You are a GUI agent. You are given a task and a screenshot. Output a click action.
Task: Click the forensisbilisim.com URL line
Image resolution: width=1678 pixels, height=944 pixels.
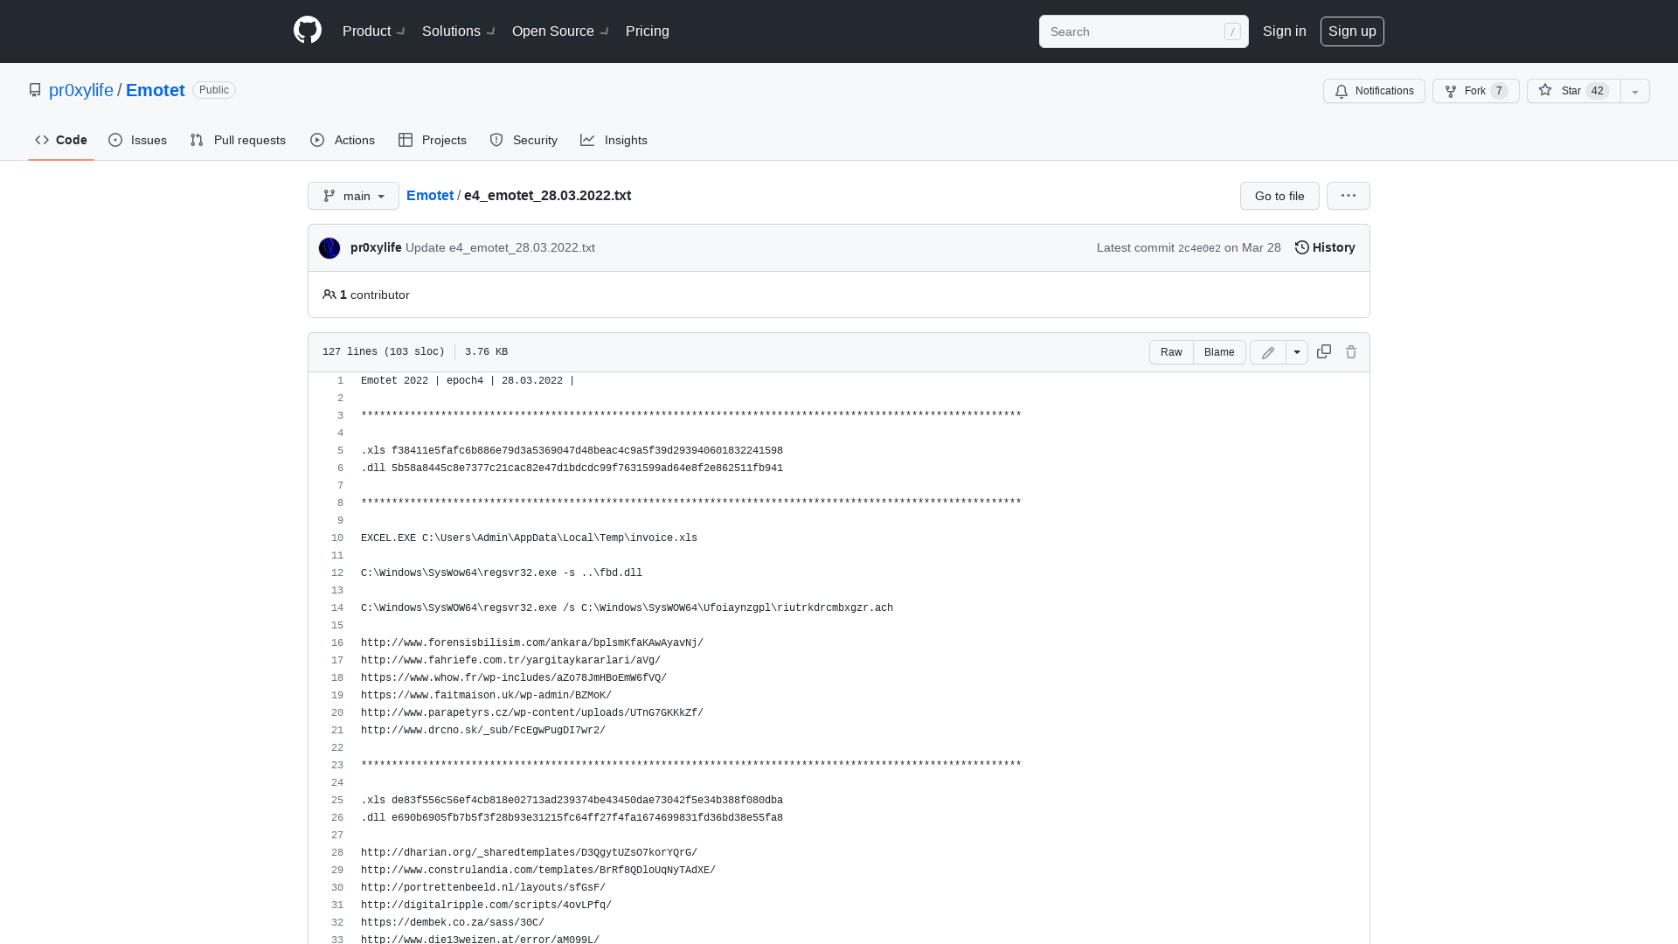pos(532,643)
